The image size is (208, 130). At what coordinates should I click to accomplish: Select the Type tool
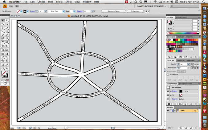click(x=7, y=28)
